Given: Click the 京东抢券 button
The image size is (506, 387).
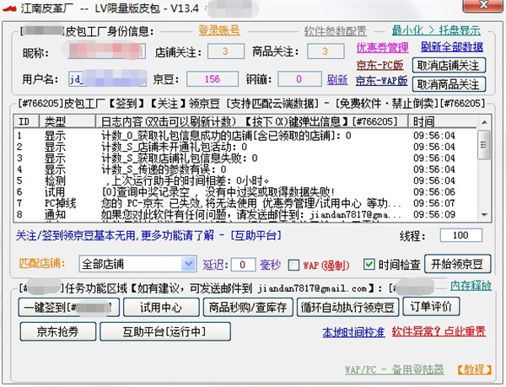Looking at the screenshot, I should click(58, 331).
